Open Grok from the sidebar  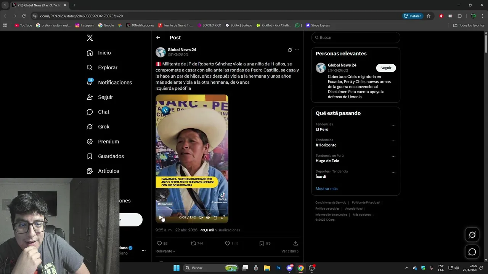point(98,127)
